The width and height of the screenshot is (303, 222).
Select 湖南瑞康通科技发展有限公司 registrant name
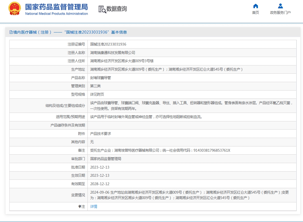pyautogui.click(x=113, y=53)
